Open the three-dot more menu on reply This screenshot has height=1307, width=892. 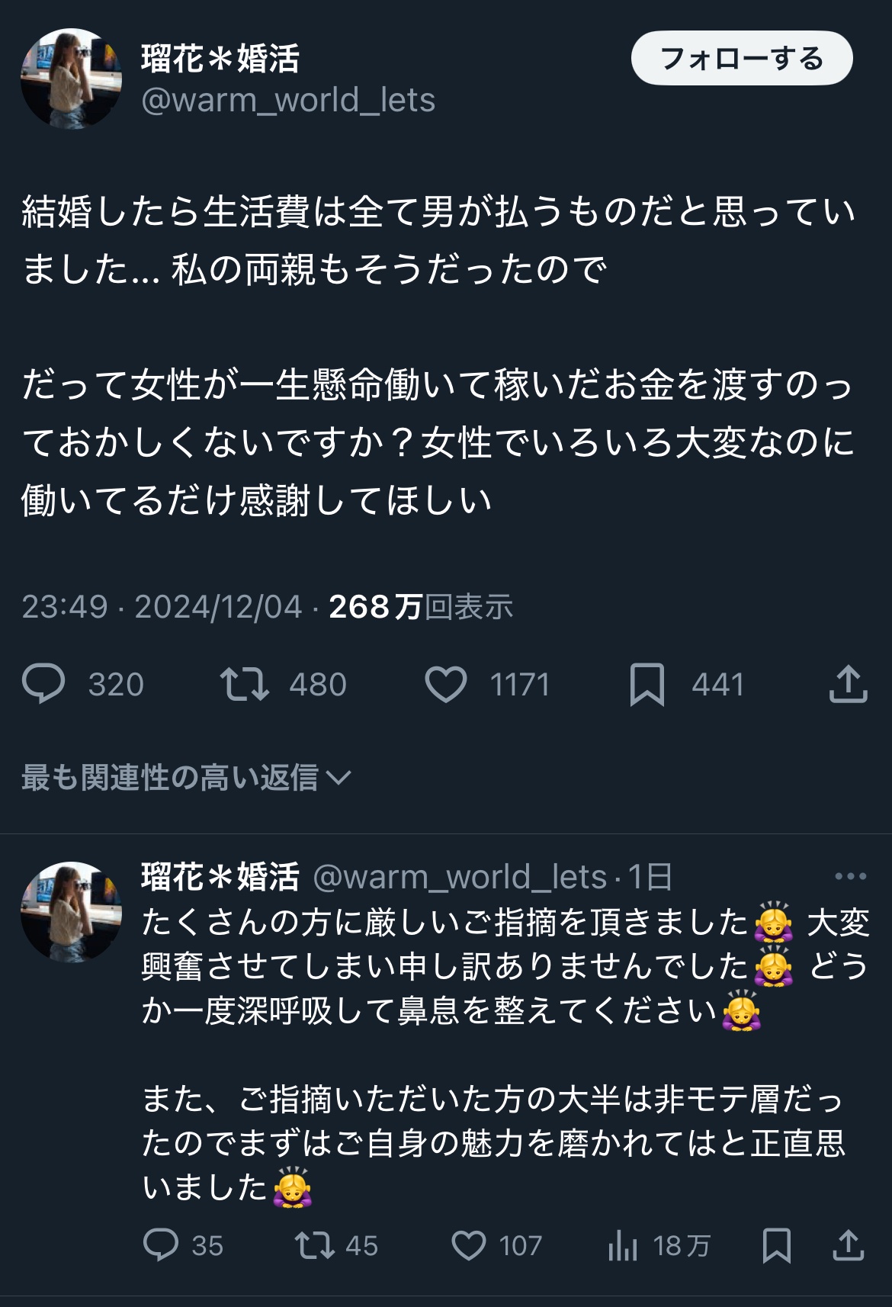(x=850, y=876)
